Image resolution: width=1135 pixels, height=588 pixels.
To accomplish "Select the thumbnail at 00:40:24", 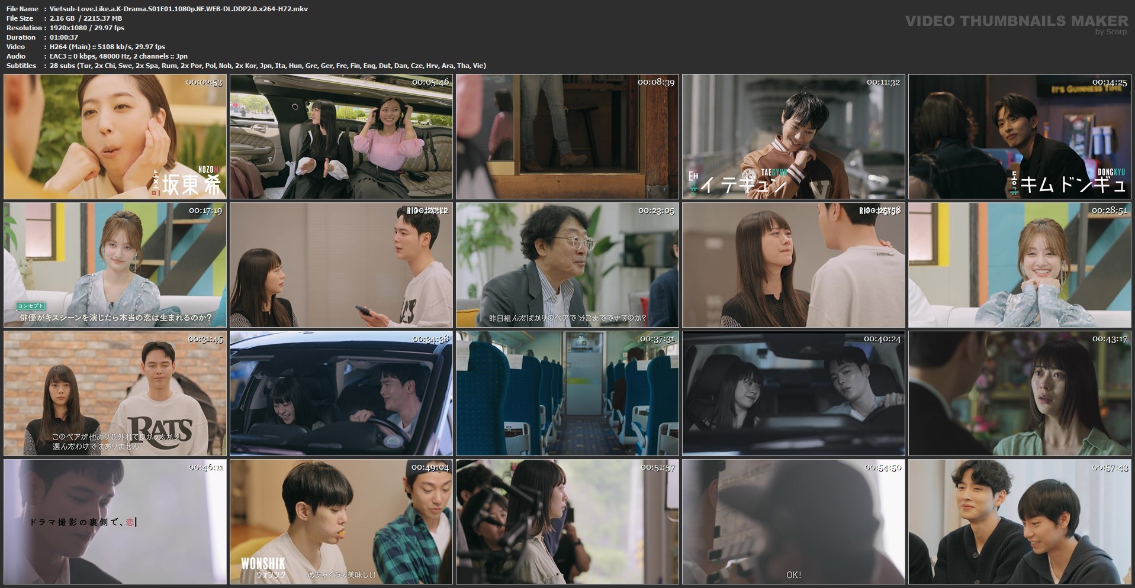I will [x=793, y=393].
